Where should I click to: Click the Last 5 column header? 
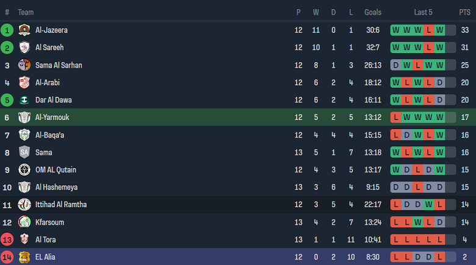click(423, 12)
